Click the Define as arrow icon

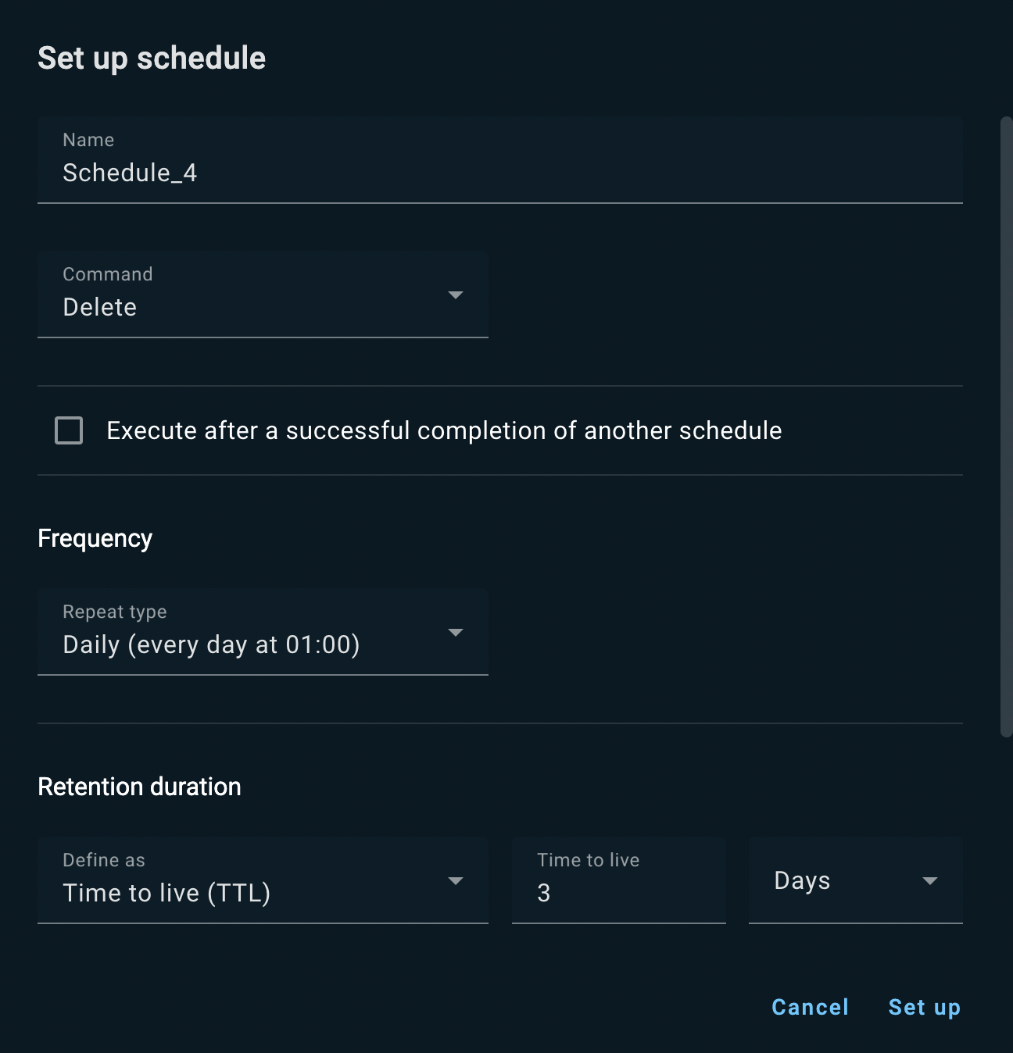click(455, 881)
